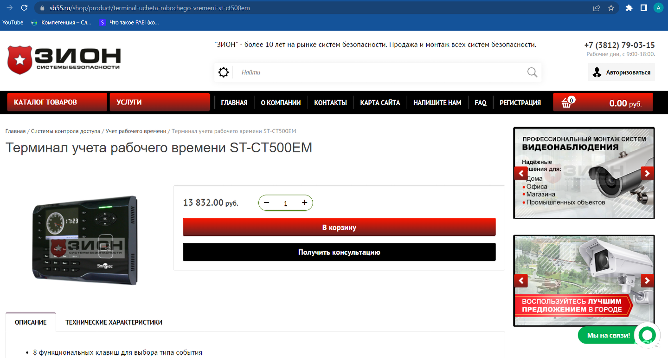Click Получить консультацию button
This screenshot has height=358, width=668.
pyautogui.click(x=339, y=252)
